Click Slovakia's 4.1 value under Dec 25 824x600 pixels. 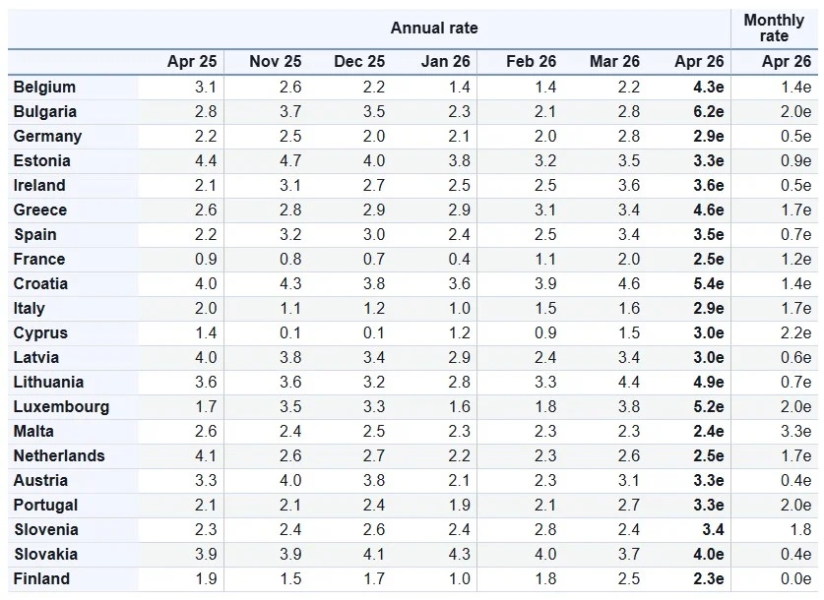pos(373,555)
